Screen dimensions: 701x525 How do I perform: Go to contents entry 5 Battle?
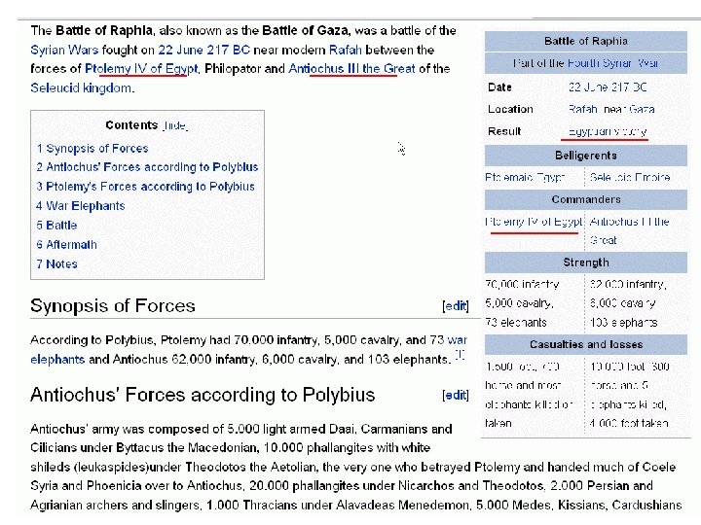pos(56,226)
